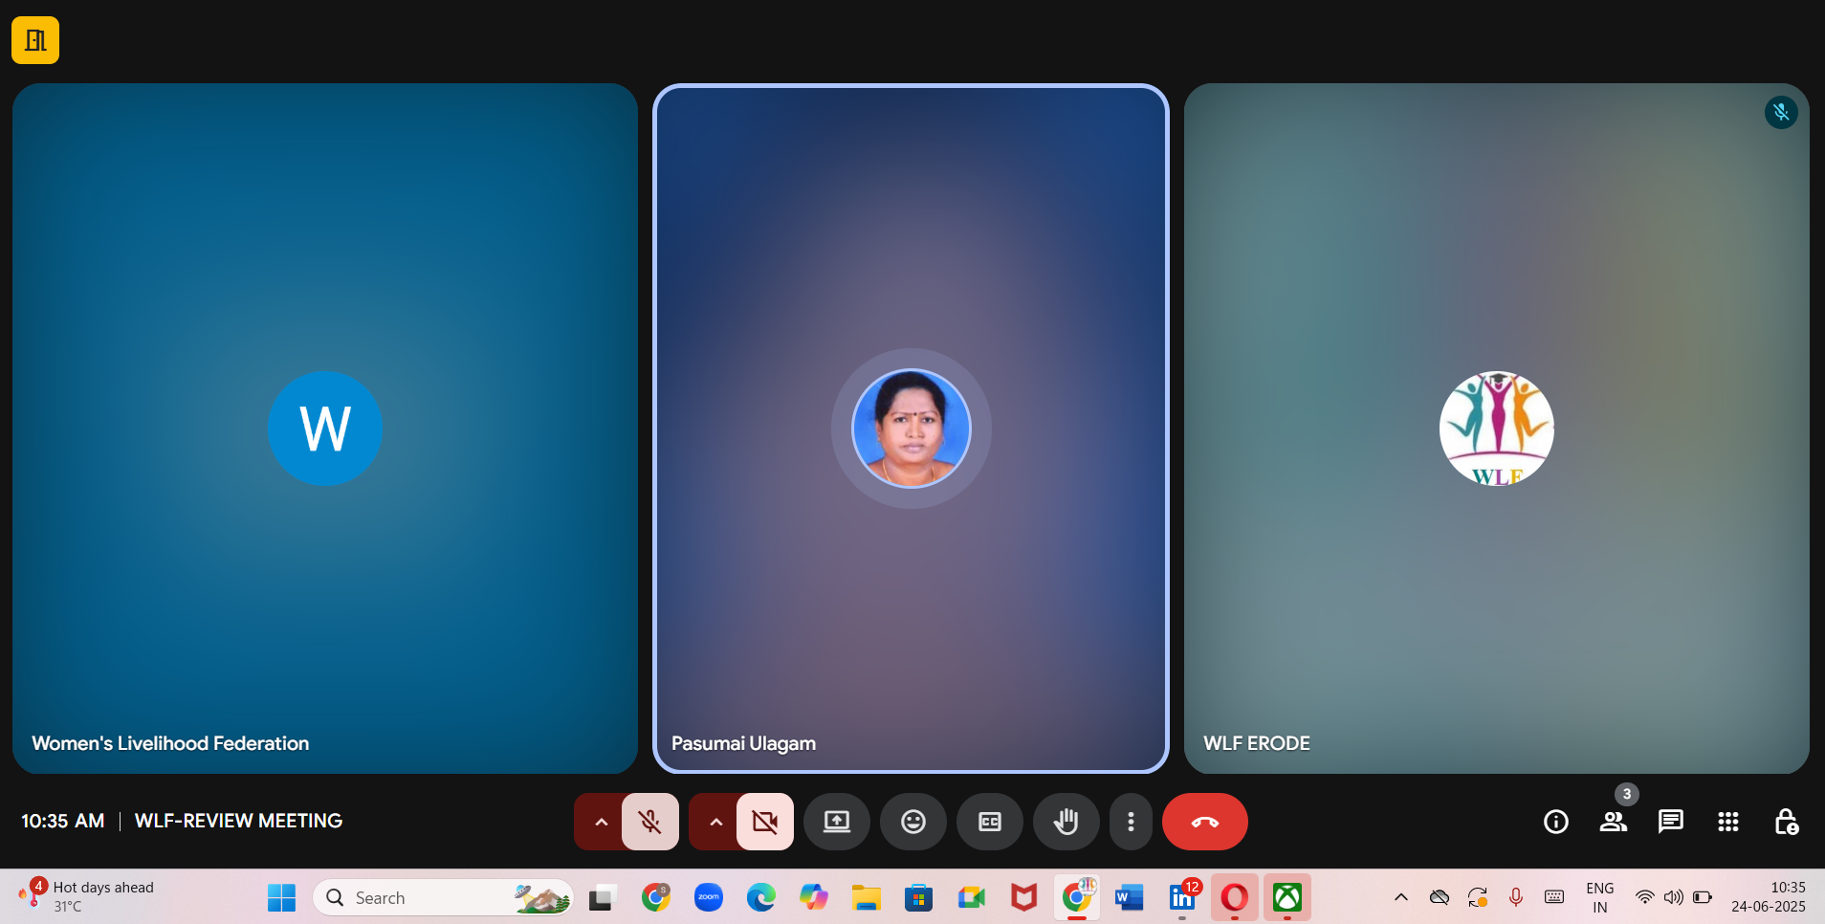1825x924 pixels.
Task: Open the Wi-Fi network tray icon
Action: coord(1645,897)
